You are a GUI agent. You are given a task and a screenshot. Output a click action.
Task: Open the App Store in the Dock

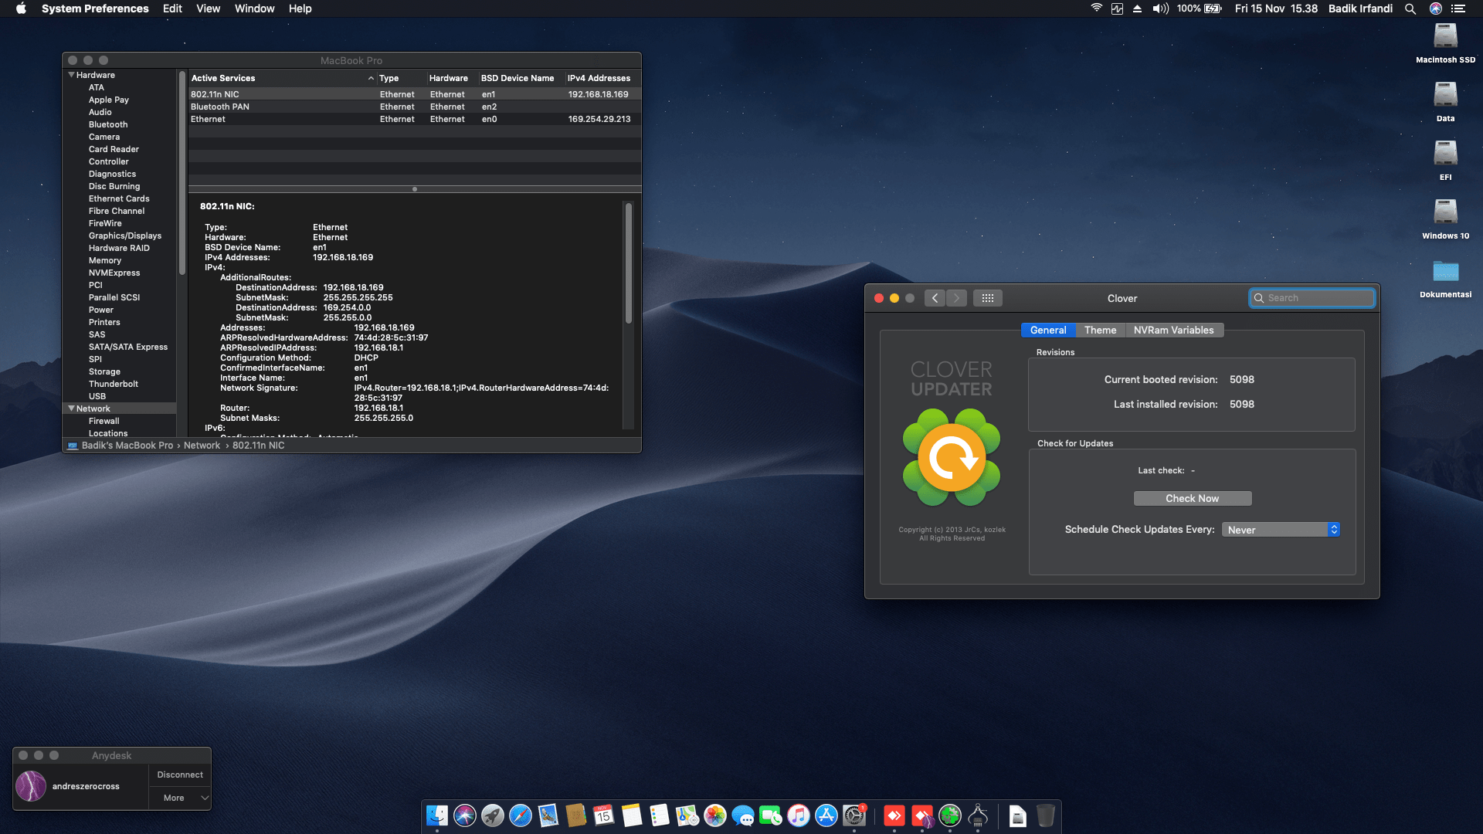point(826,815)
